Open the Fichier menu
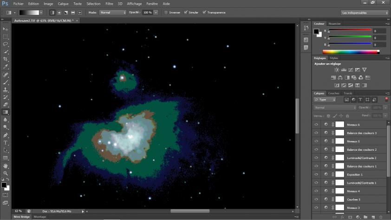 click(x=19, y=4)
